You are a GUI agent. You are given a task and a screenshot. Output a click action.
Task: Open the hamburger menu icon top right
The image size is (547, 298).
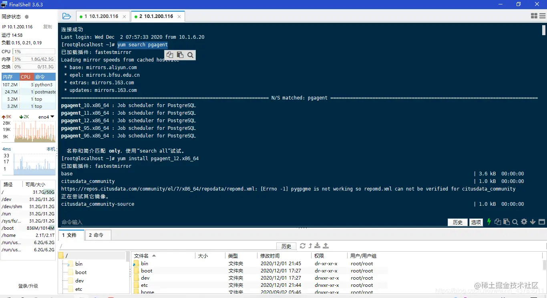tap(542, 16)
